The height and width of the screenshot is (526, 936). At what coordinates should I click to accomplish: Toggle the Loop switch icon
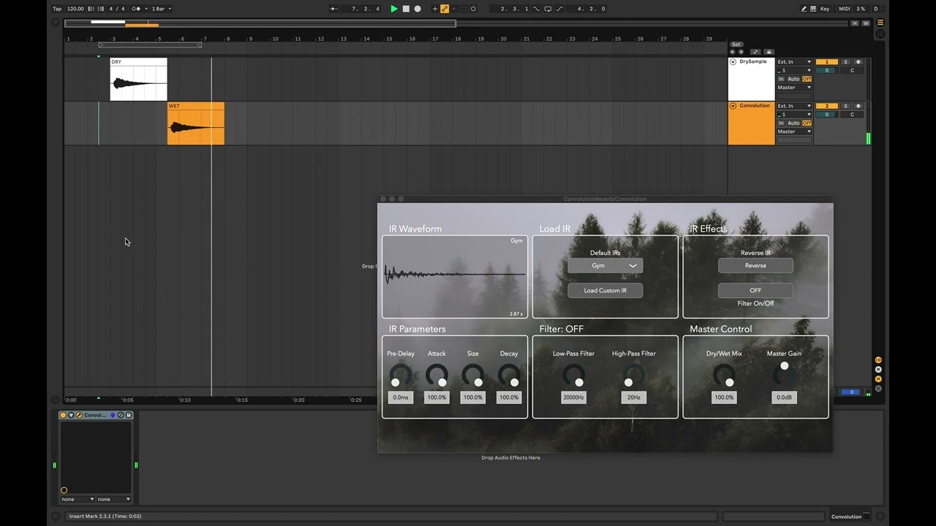coord(548,9)
